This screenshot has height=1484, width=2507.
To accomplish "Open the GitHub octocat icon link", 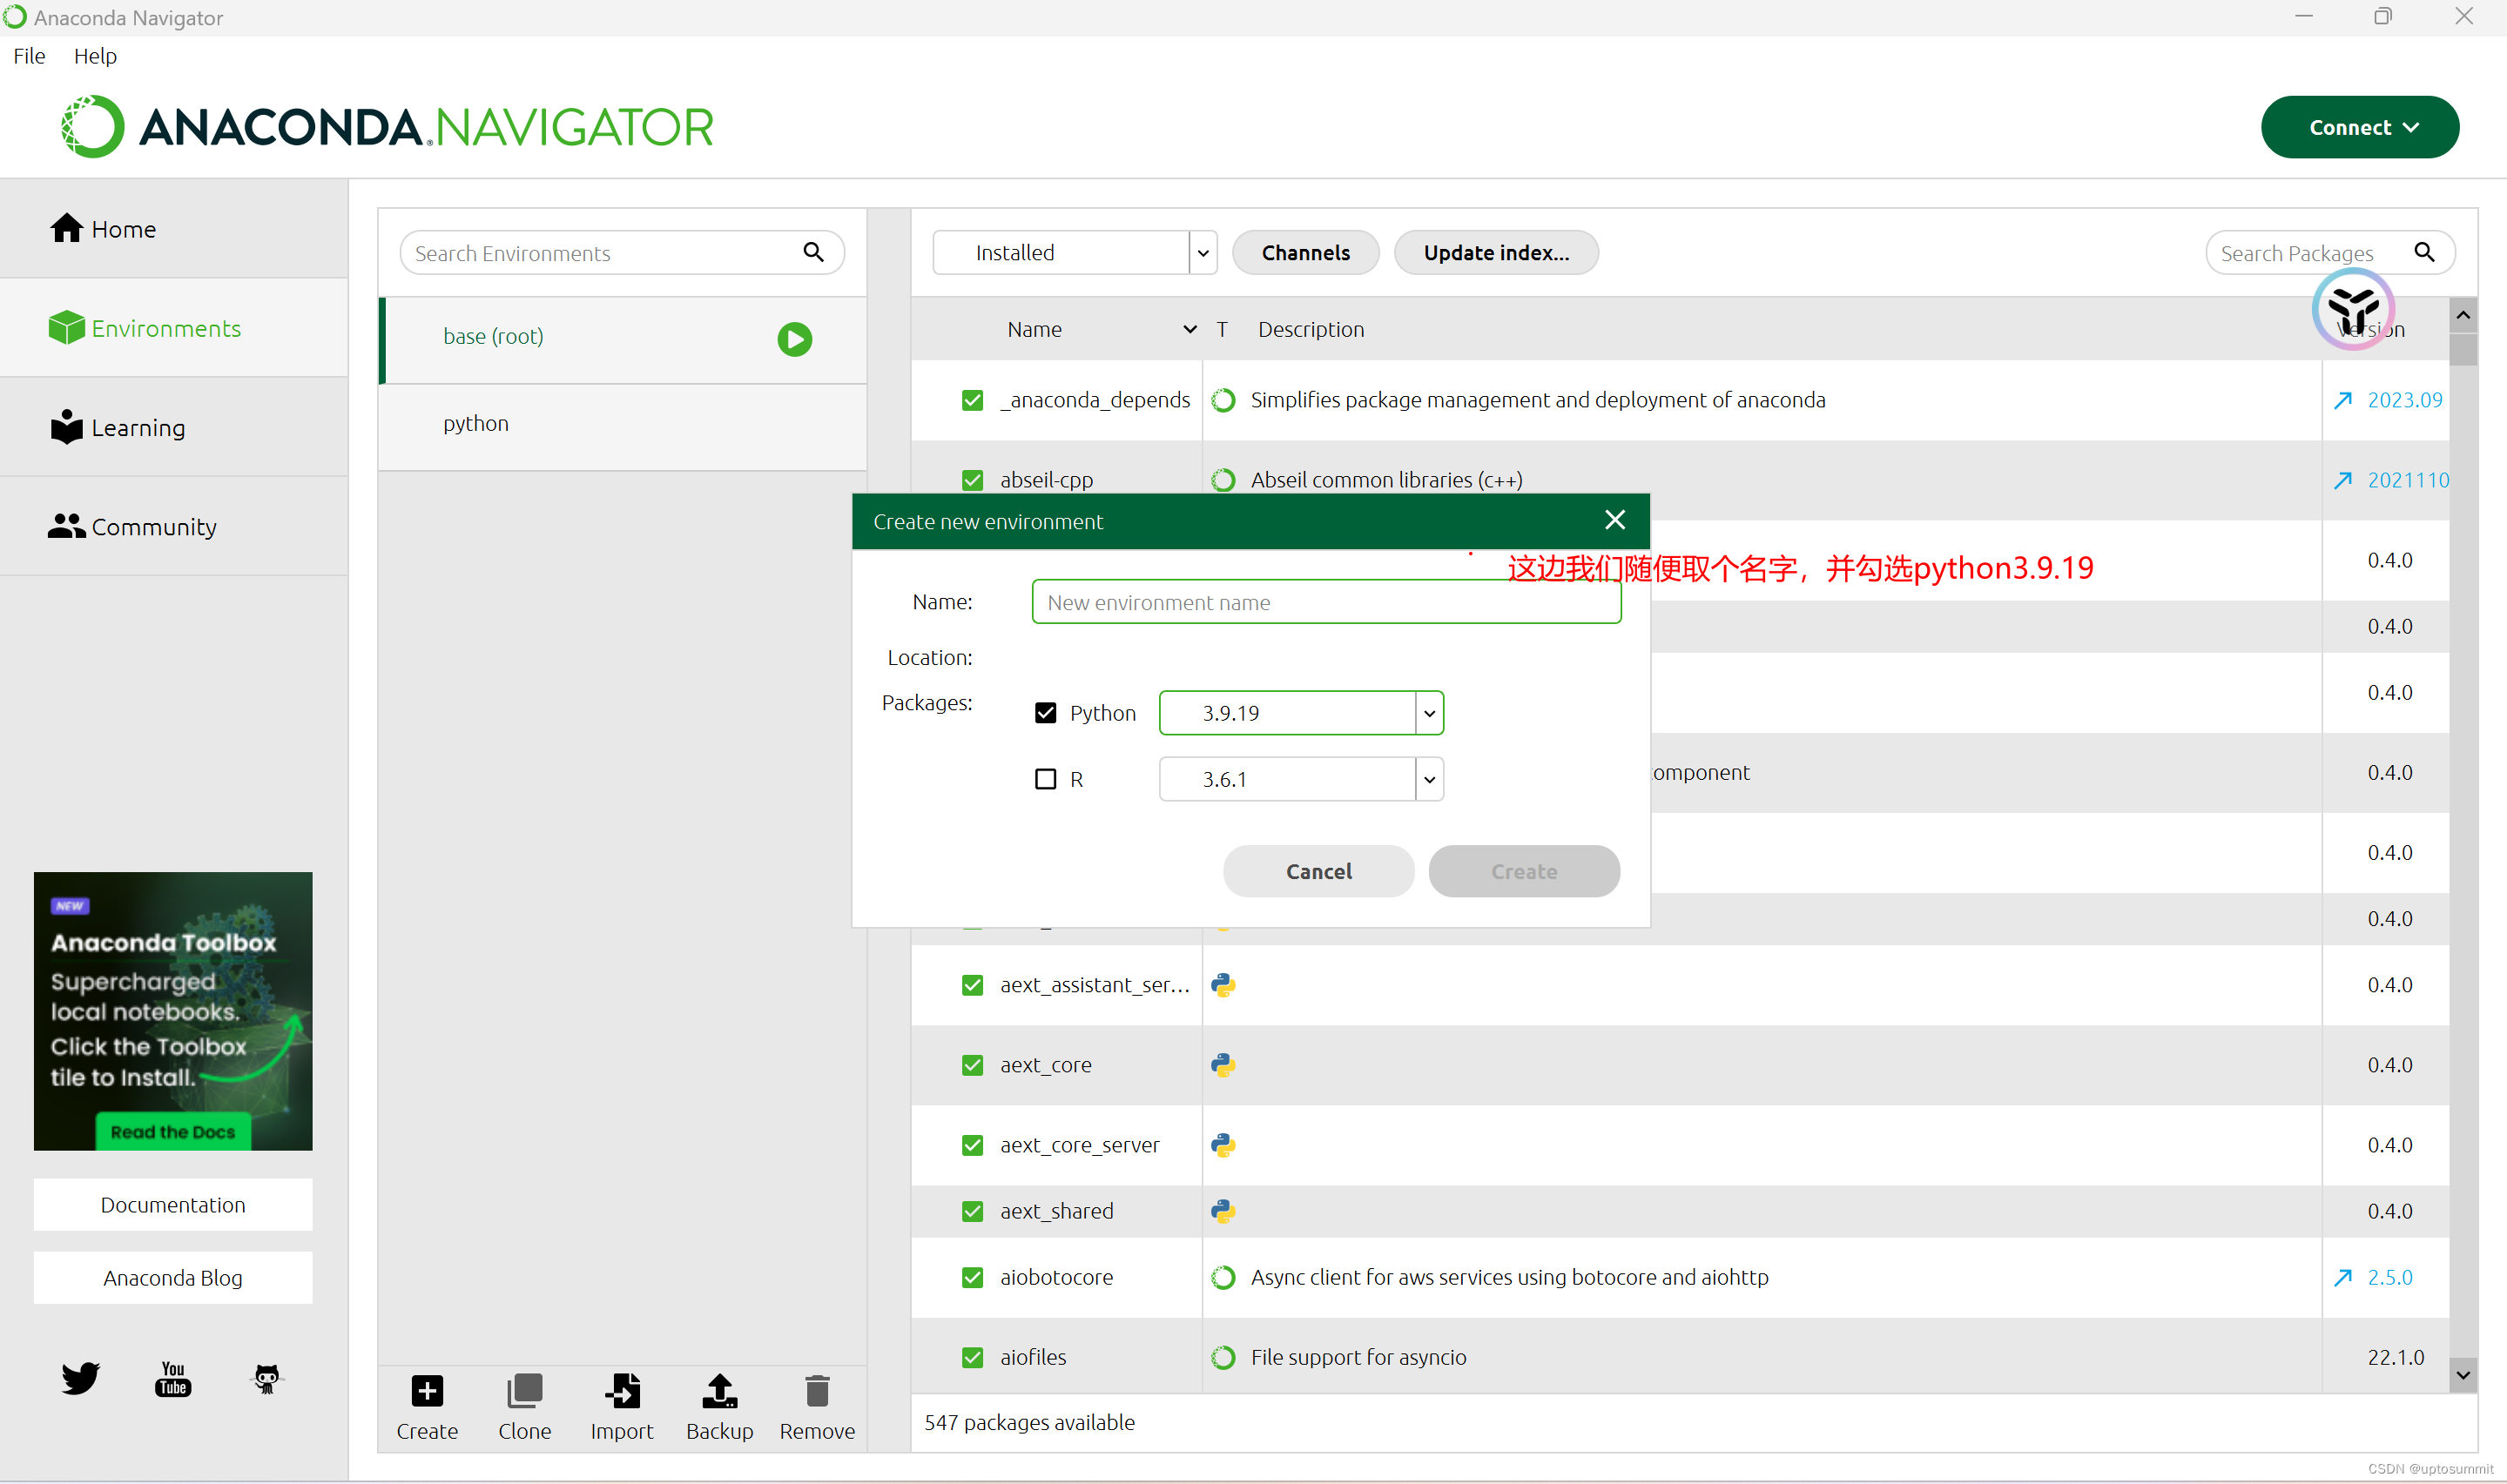I will point(266,1379).
